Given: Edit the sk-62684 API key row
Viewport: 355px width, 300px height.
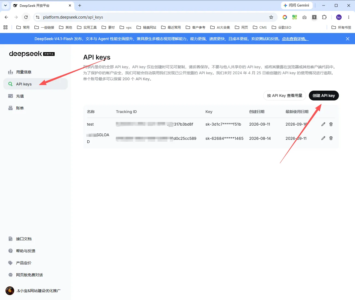Looking at the screenshot, I should [323, 138].
